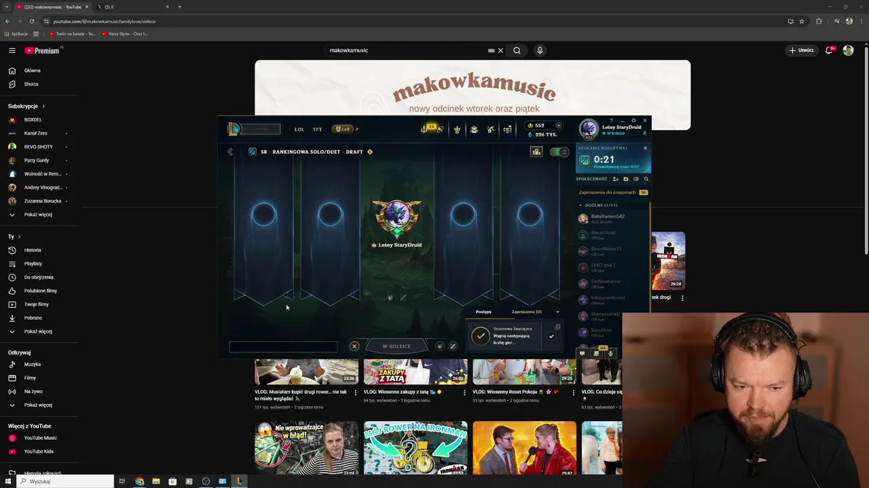Open the LOL tab in League client
Viewport: 869px width, 488px height.
299,129
